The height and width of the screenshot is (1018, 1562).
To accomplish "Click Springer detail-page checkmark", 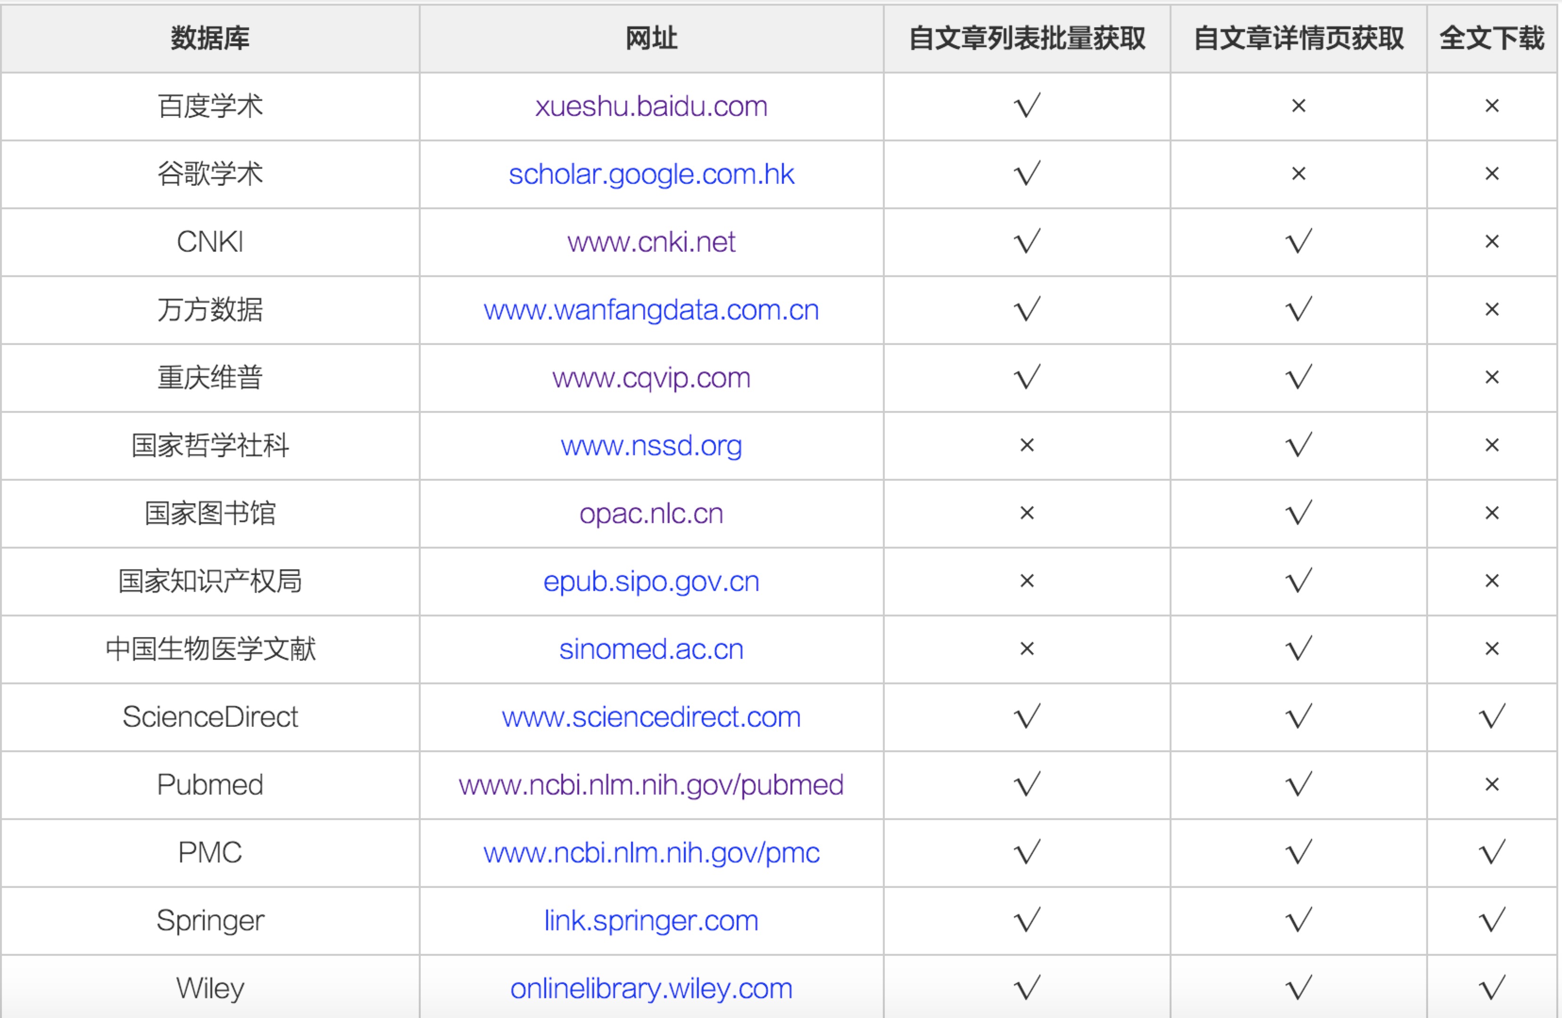I will point(1299,920).
